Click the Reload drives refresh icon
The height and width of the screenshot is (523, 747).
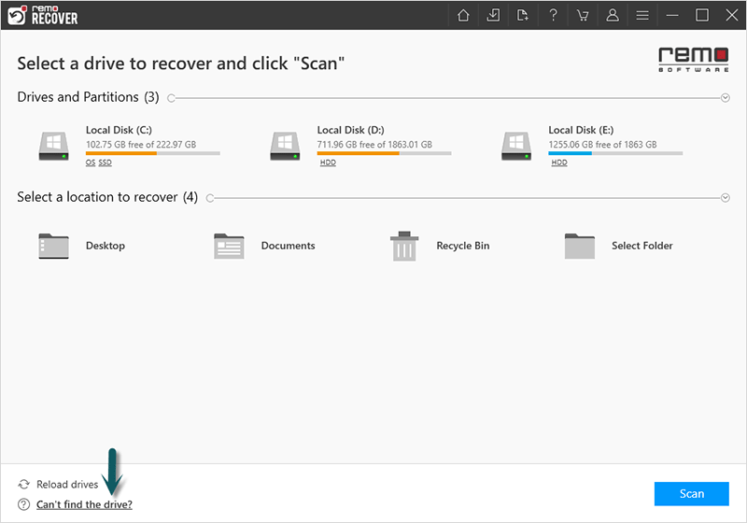point(24,485)
